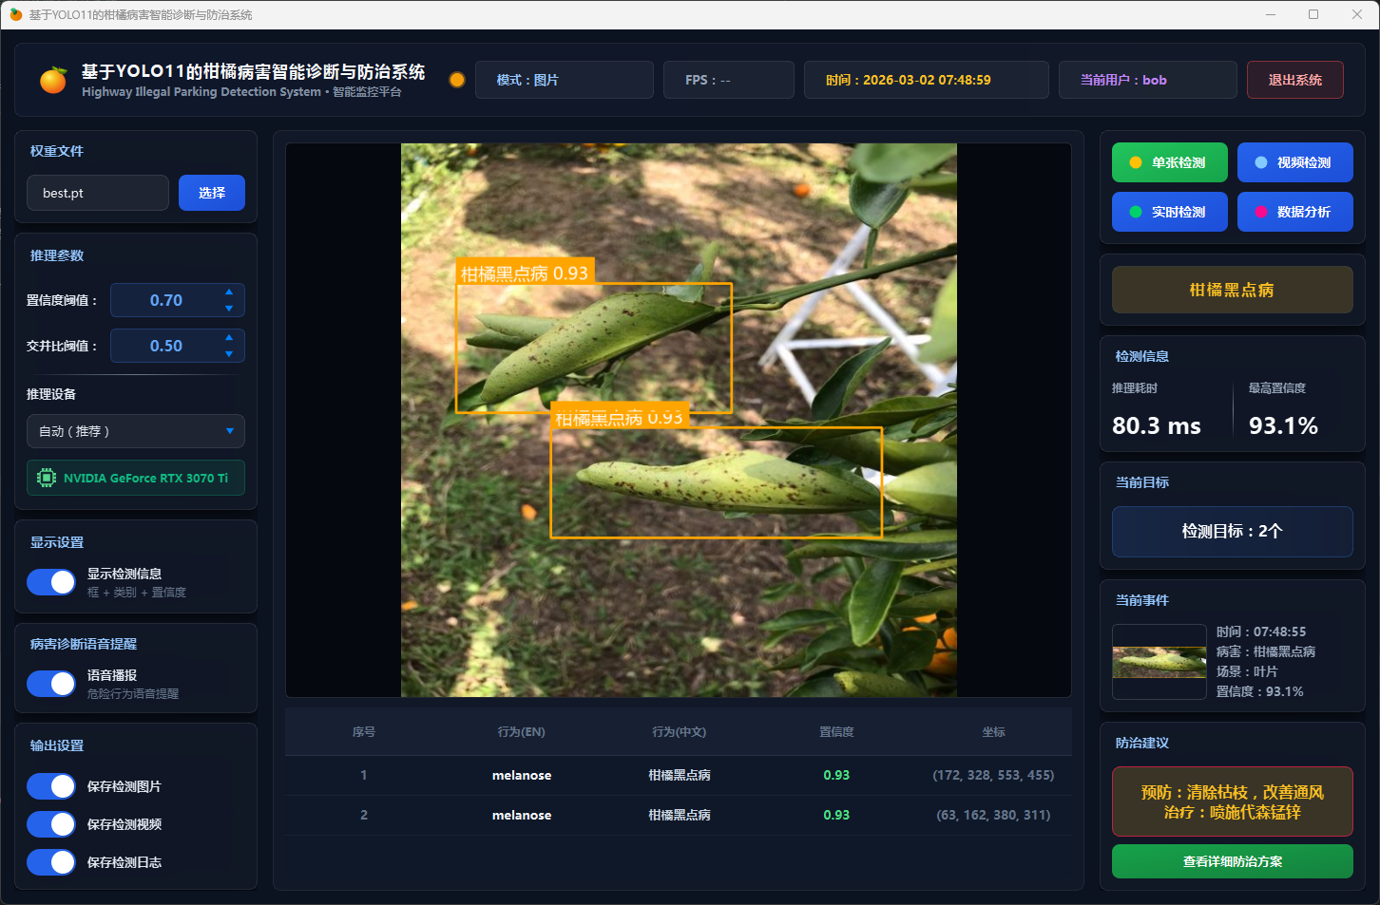Viewport: 1380px width, 905px height.
Task: Turn off save detection video switch
Action: pos(51,824)
